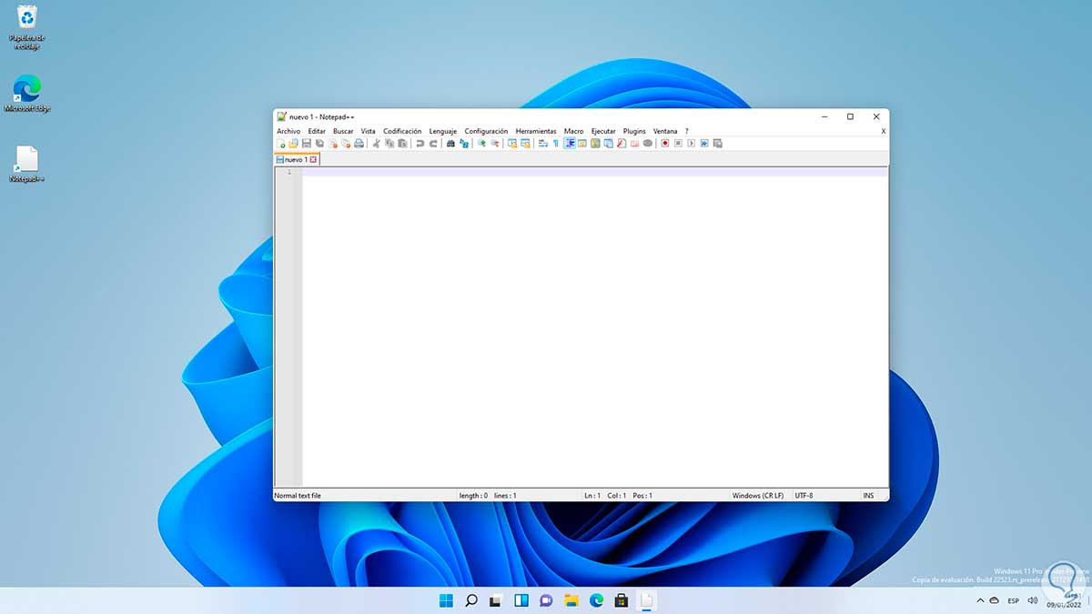The height and width of the screenshot is (614, 1092).
Task: Click the Save All toolbar icon
Action: (319, 144)
